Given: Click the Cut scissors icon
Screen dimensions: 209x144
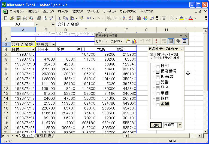Looking at the screenshot, I should click(x=59, y=18).
